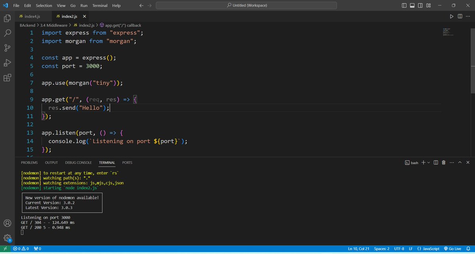The height and width of the screenshot is (254, 475).
Task: Open the Terminal menu
Action: 100,5
